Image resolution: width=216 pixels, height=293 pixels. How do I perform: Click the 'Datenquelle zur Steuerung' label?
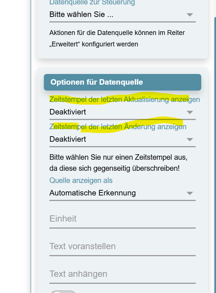tap(92, 3)
